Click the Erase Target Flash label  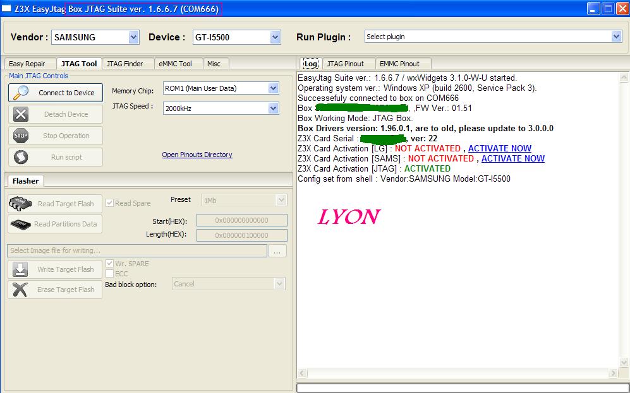click(66, 290)
